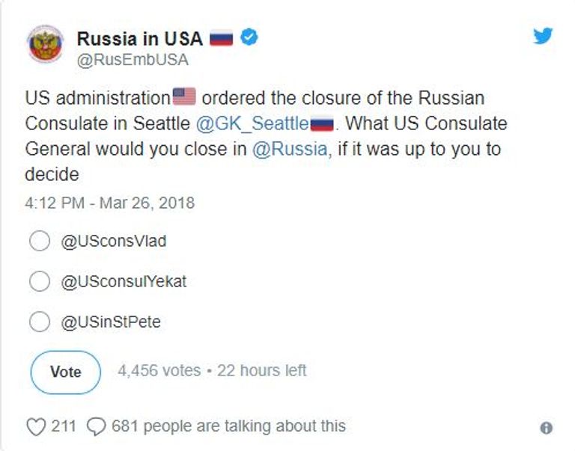This screenshot has width=575, height=451.
Task: Click the US flag emoji in tweet text
Action: click(x=184, y=96)
